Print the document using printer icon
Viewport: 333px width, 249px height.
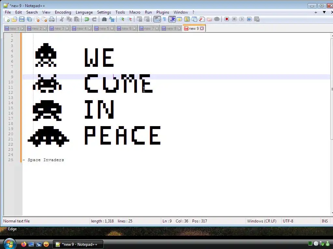pyautogui.click(x=52, y=19)
